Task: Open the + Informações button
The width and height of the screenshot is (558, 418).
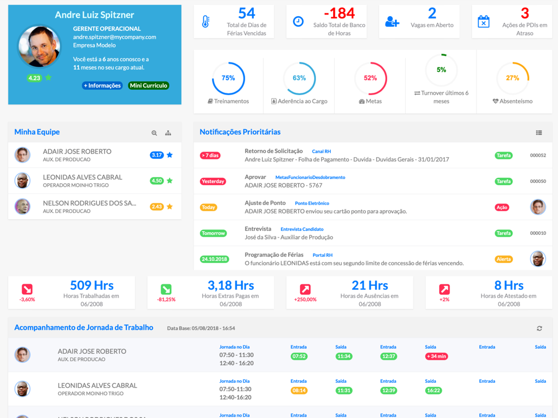Action: pyautogui.click(x=103, y=86)
